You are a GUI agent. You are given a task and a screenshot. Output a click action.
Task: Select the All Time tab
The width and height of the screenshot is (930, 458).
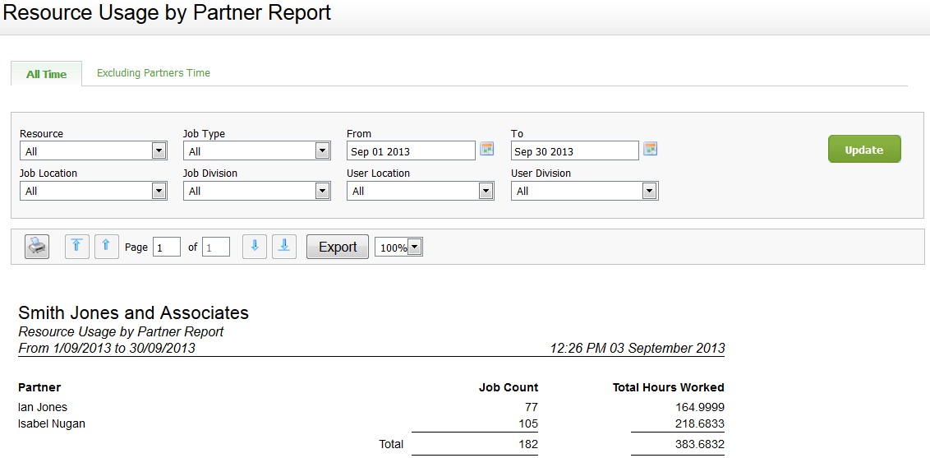[46, 74]
